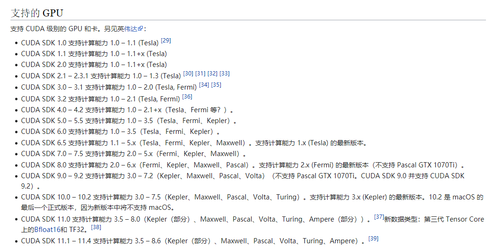The width and height of the screenshot is (494, 248).
Task: Open citation reference [33]
Action: pos(225,74)
